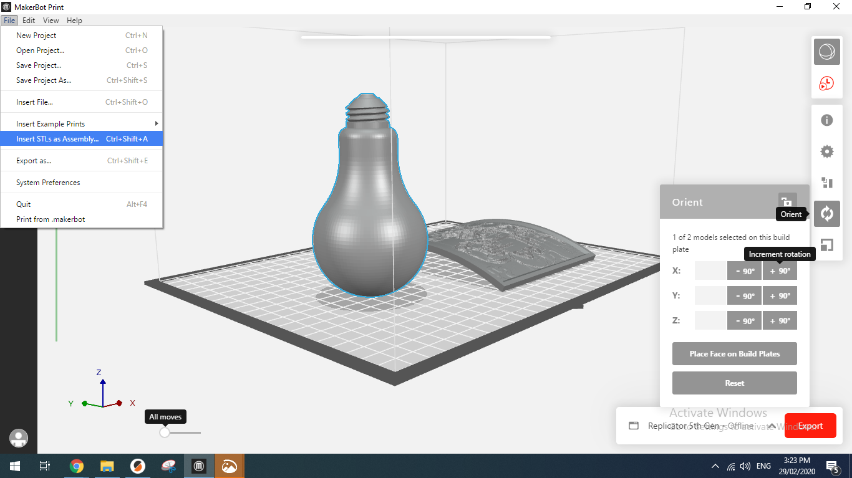Open the Help menu
The image size is (852, 478).
pyautogui.click(x=74, y=21)
